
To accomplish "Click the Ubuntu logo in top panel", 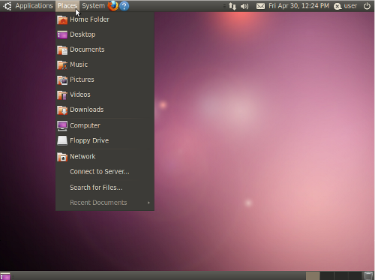I will coord(7,6).
